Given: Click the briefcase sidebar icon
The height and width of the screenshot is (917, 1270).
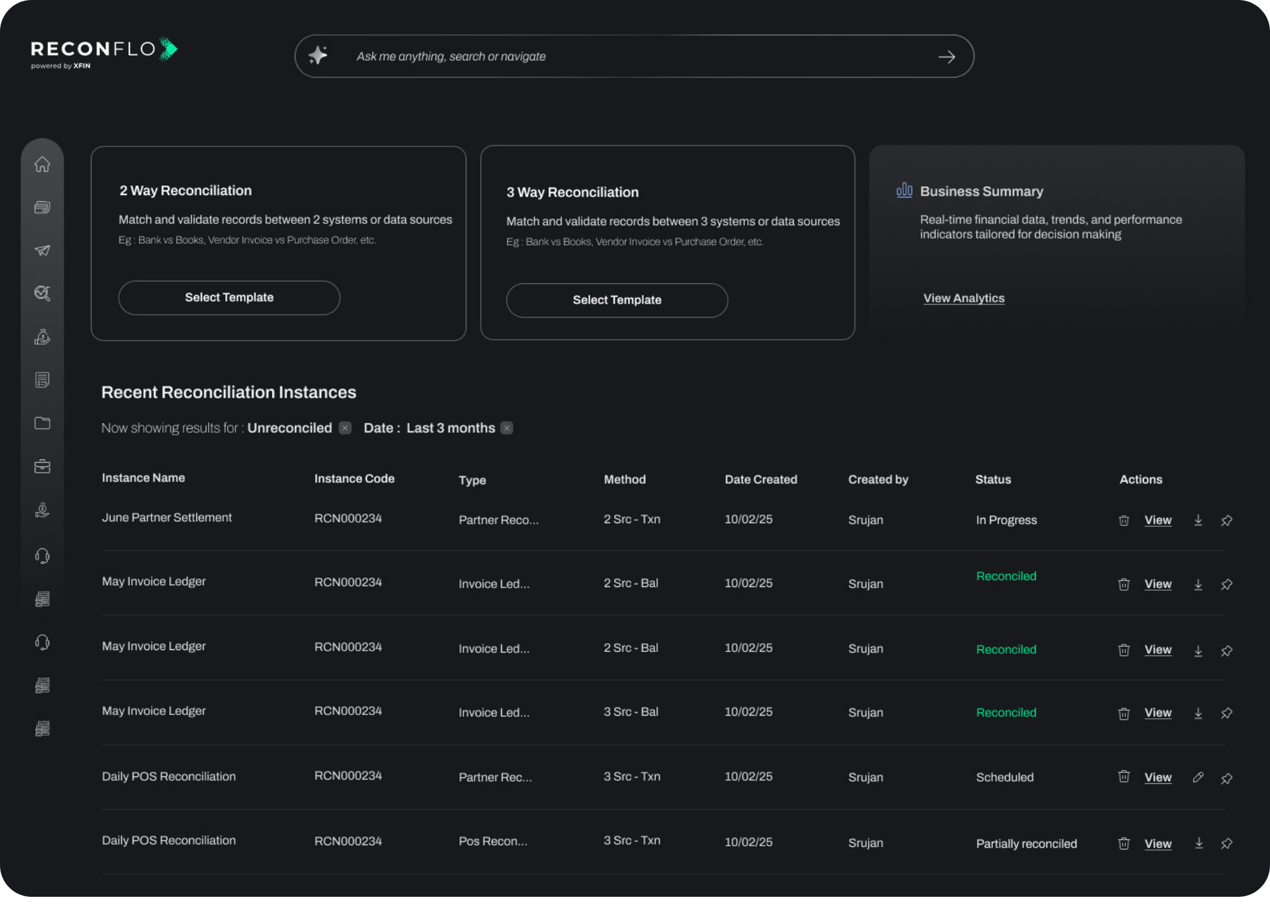Looking at the screenshot, I should 42,466.
